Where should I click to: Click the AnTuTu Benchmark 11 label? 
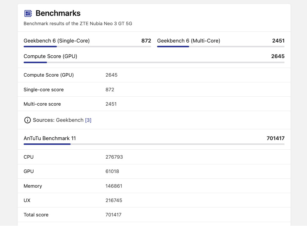[x=50, y=138]
